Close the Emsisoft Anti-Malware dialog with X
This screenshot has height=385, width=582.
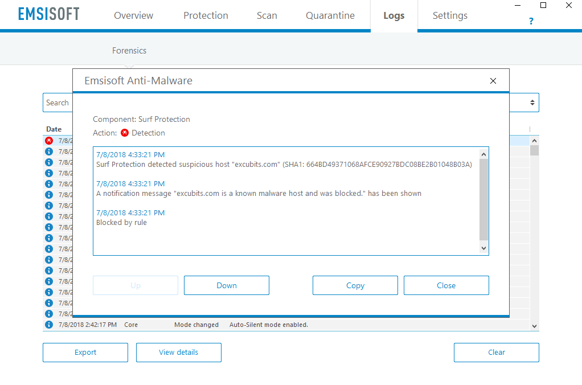(493, 81)
